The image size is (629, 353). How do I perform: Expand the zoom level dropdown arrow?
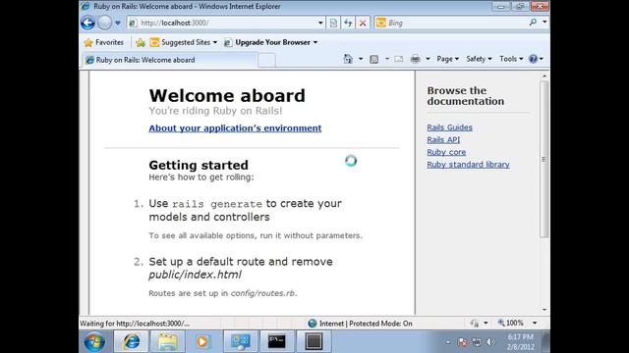[535, 323]
